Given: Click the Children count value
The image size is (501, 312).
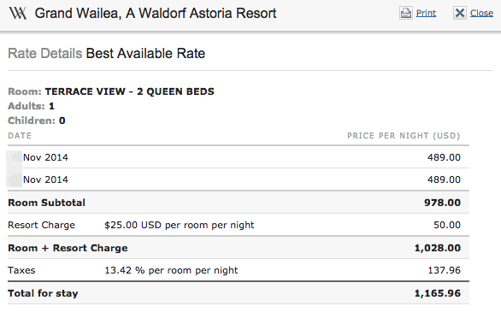Looking at the screenshot, I should 62,121.
